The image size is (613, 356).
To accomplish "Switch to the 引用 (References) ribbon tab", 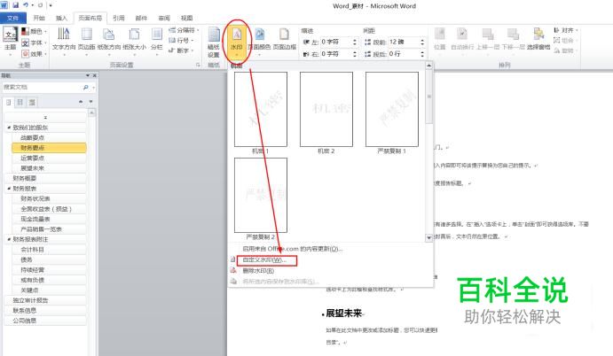I will 119,18.
